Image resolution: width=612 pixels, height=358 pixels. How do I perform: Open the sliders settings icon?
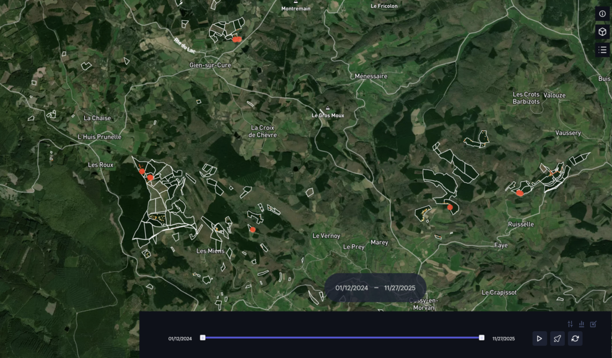click(x=570, y=324)
